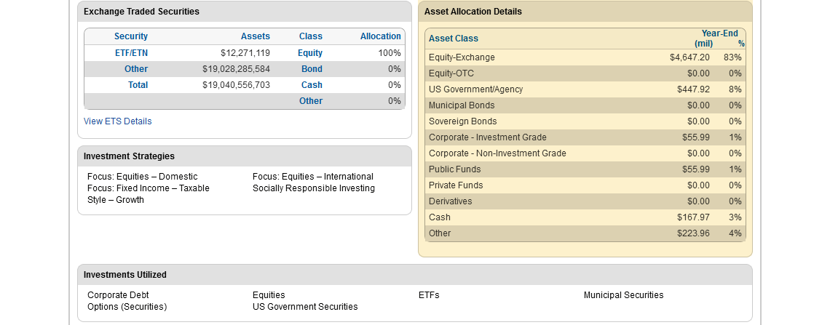Click the Allocation column header

point(380,36)
